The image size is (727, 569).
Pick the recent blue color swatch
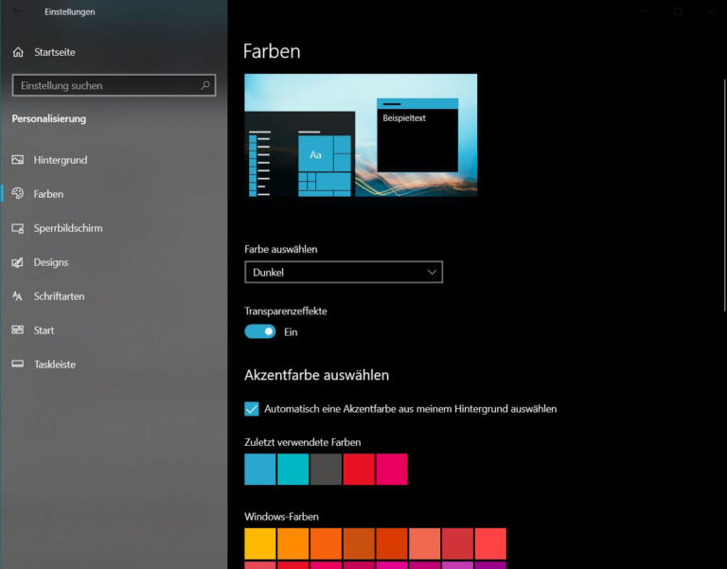point(260,470)
